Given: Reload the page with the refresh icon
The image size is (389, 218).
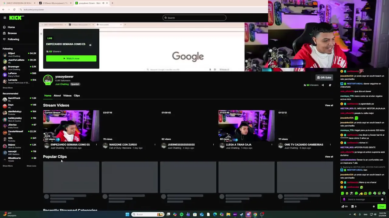Looking at the screenshot, I should pos(14,10).
